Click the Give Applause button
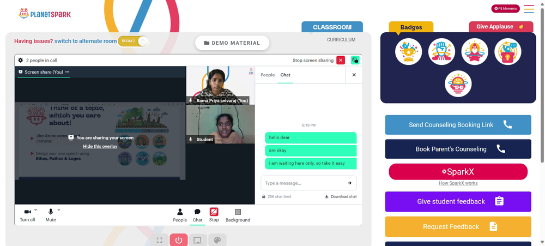545x246 pixels. [501, 27]
